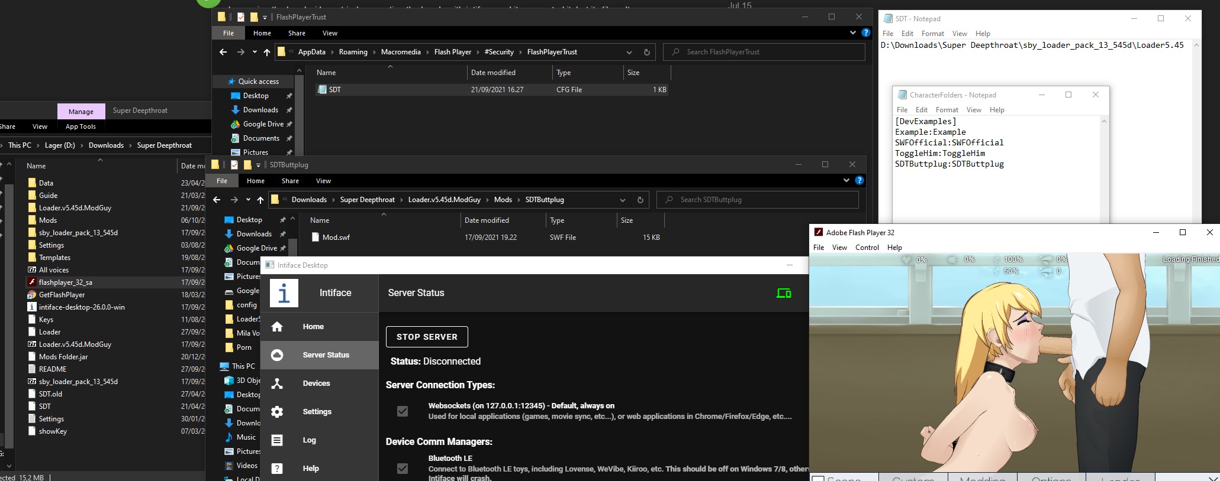Screen dimensions: 1220x481
Task: Click the STOP SERVER button
Action: point(427,337)
